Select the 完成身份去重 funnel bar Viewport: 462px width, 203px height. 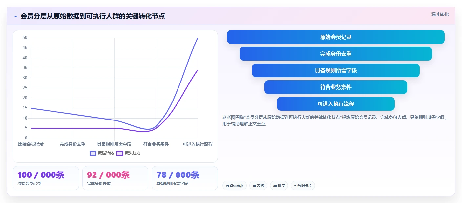pos(336,54)
